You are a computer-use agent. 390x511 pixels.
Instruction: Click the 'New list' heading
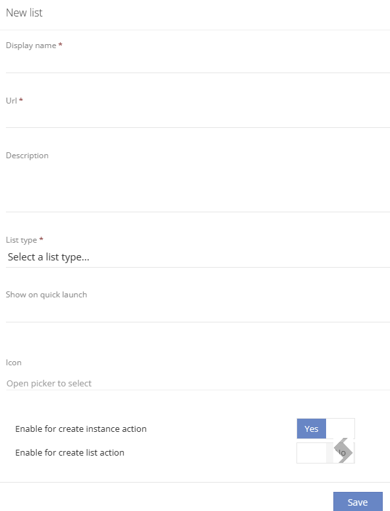click(24, 13)
